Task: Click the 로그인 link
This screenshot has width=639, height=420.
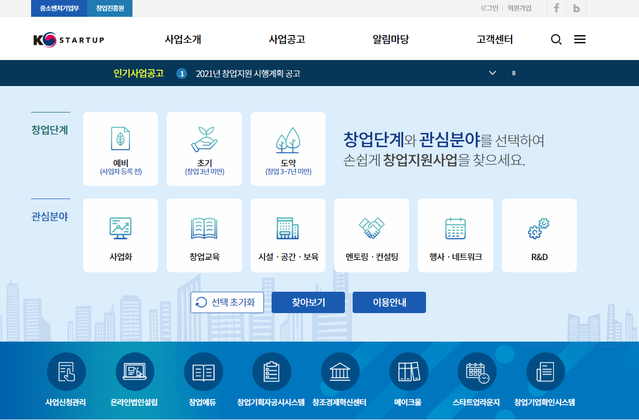Action: click(x=488, y=8)
